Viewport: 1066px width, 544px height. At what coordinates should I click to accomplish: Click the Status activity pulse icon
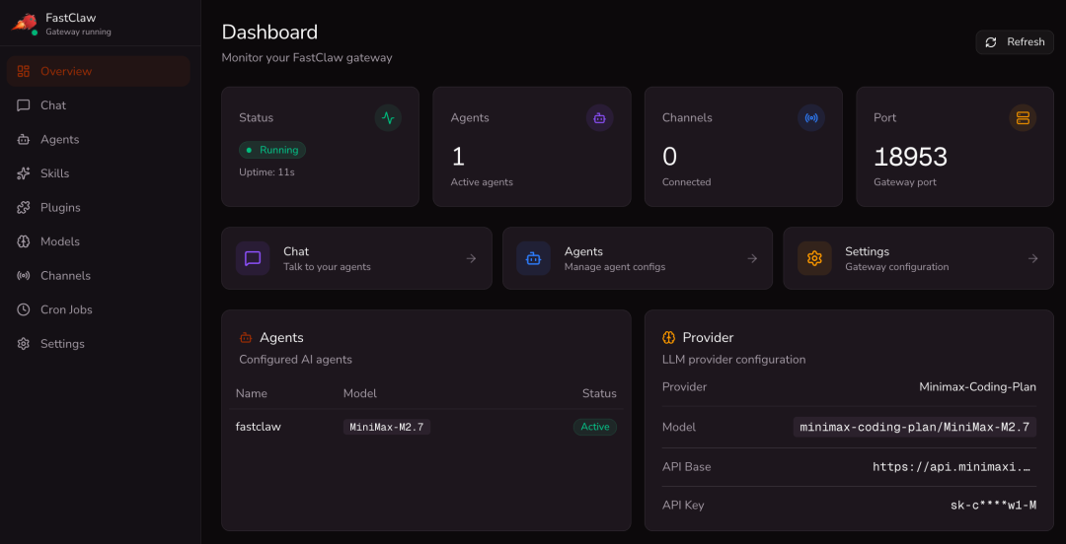388,118
